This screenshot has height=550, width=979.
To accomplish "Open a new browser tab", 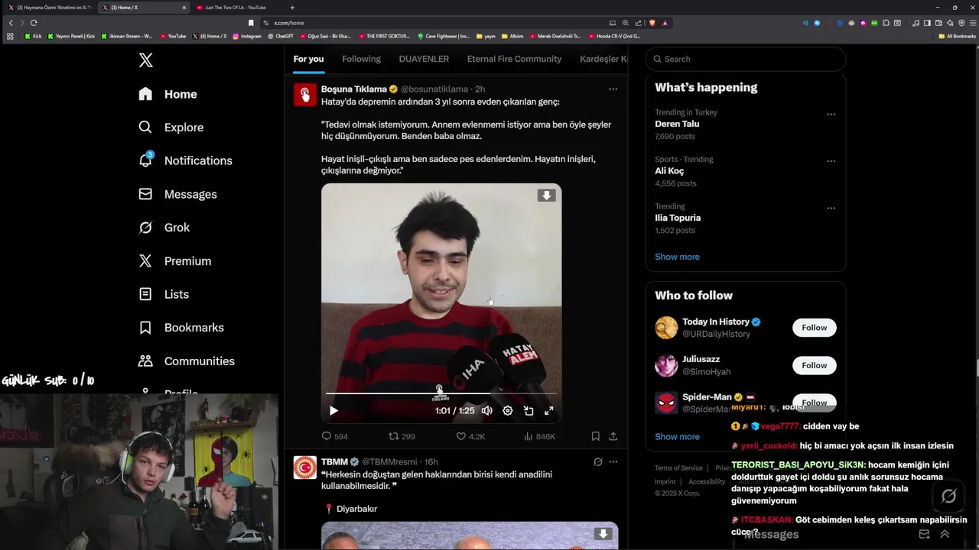I will (x=291, y=8).
